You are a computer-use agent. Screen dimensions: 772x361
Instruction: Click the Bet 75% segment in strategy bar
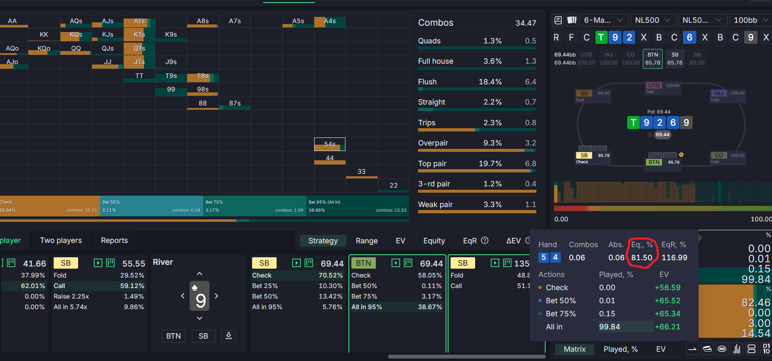point(254,206)
